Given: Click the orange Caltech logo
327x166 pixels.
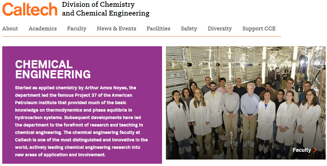Looking at the screenshot, I should 29,9.
